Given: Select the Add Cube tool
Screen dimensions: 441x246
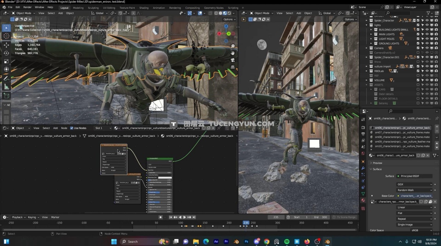Looking at the screenshot, I should point(6,96).
